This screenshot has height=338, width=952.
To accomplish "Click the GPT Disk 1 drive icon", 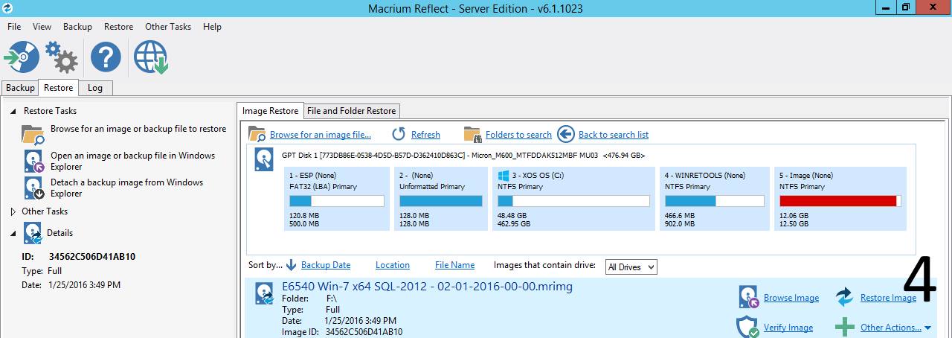I will pyautogui.click(x=264, y=159).
